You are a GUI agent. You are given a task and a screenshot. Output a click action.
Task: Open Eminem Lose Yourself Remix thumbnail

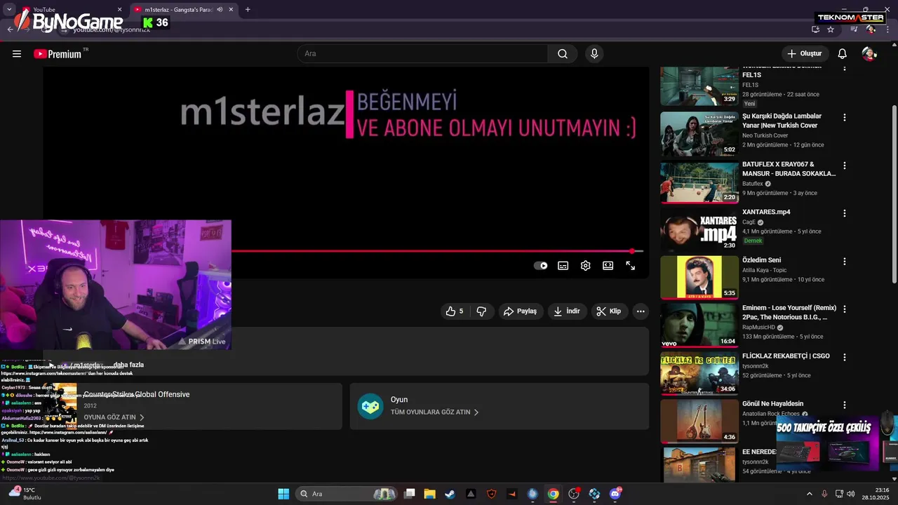pos(699,325)
